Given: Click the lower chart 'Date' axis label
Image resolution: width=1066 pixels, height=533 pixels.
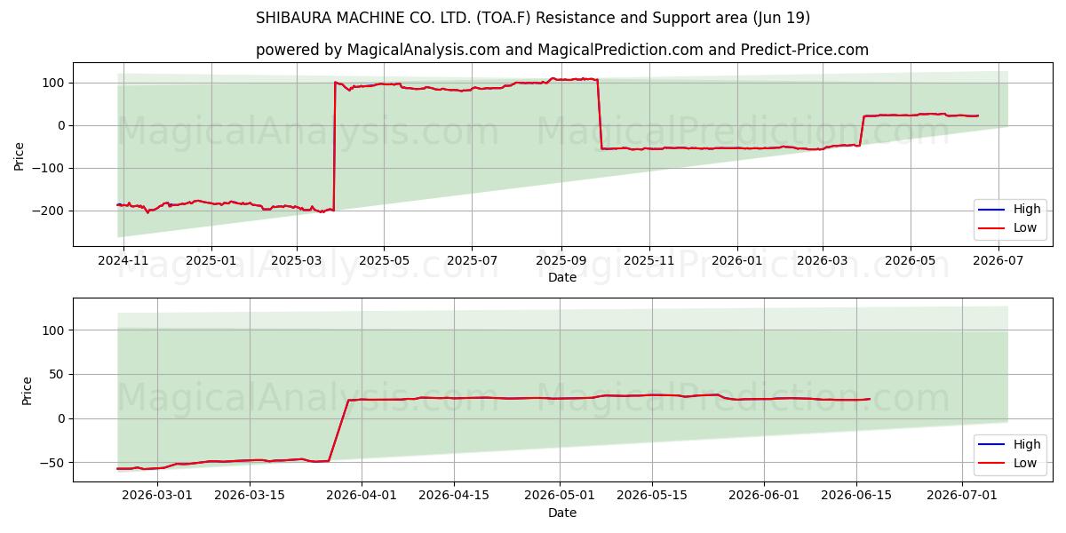Looking at the screenshot, I should pos(561,513).
